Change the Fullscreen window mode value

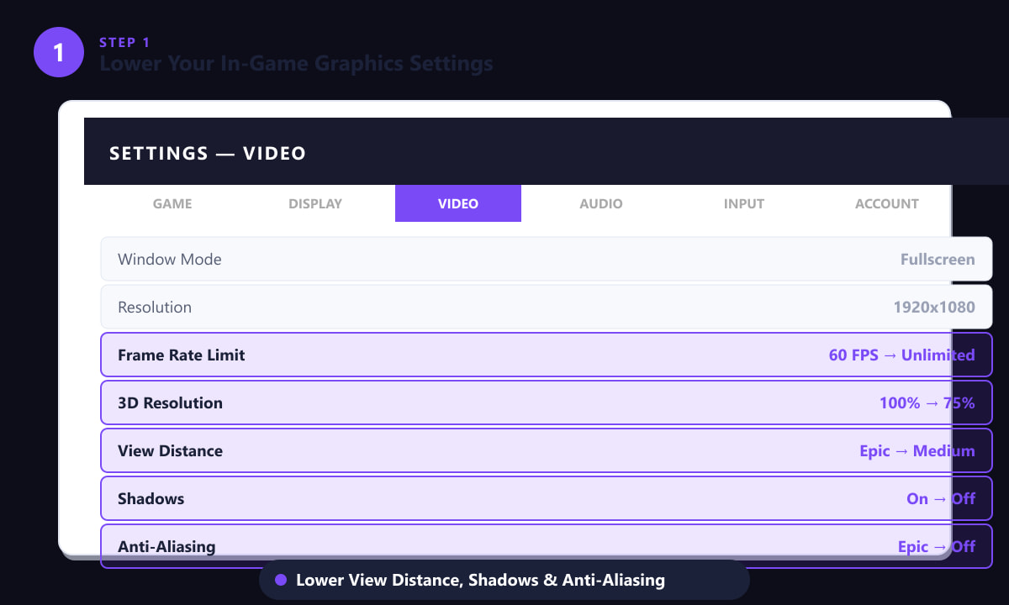tap(938, 259)
